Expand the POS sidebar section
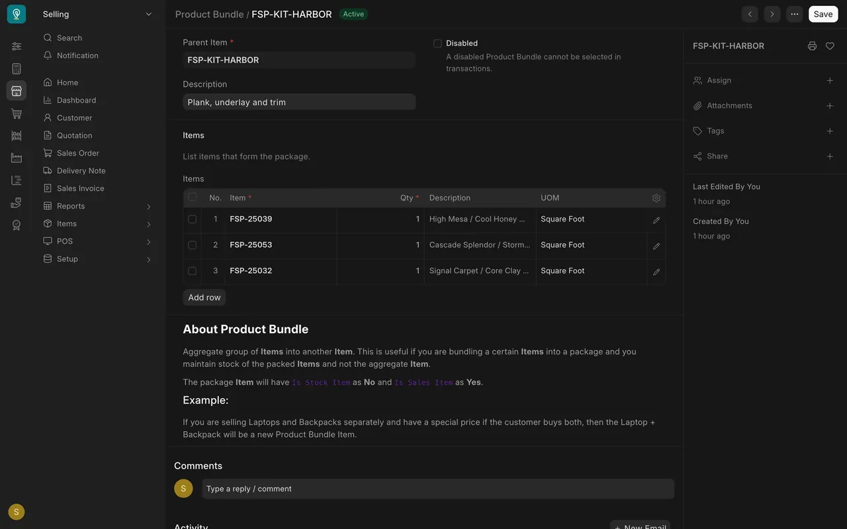Viewport: 847px width, 529px height. 97,241
